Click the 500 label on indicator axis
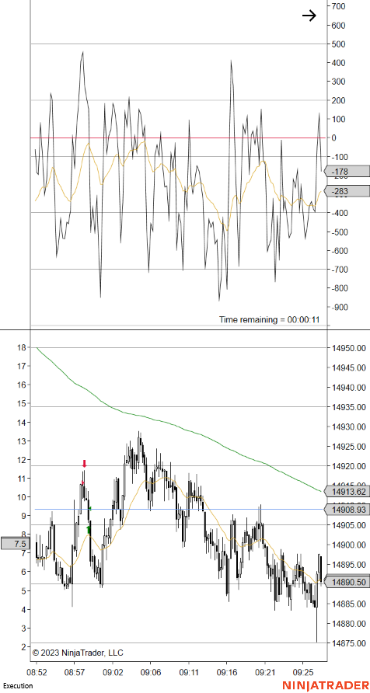Viewport: 370px width, 693px height. point(337,44)
